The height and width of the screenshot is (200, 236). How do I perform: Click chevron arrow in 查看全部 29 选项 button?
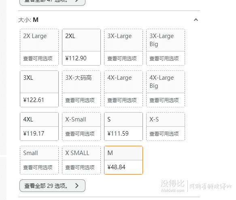(x=77, y=185)
